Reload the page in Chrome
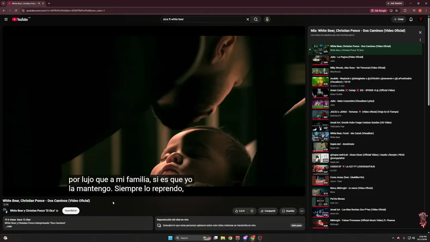Screen dimensions: 430x242 click(16, 10)
